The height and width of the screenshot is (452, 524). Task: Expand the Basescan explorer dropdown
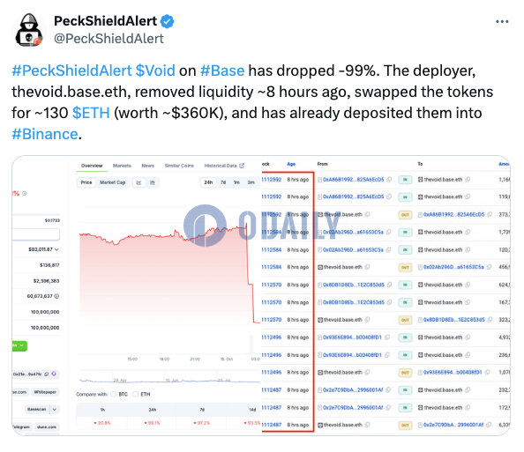(x=55, y=410)
